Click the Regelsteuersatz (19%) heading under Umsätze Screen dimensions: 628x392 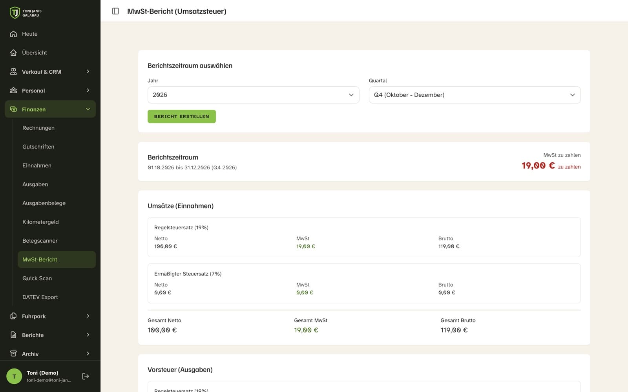[x=181, y=227]
